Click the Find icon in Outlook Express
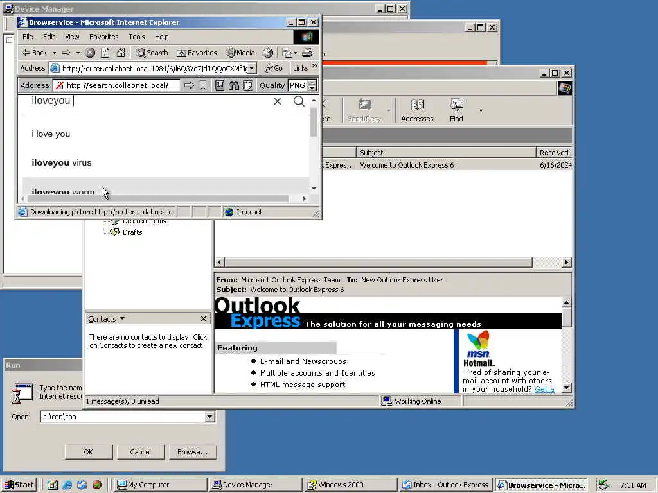This screenshot has width=658, height=493. pyautogui.click(x=456, y=110)
